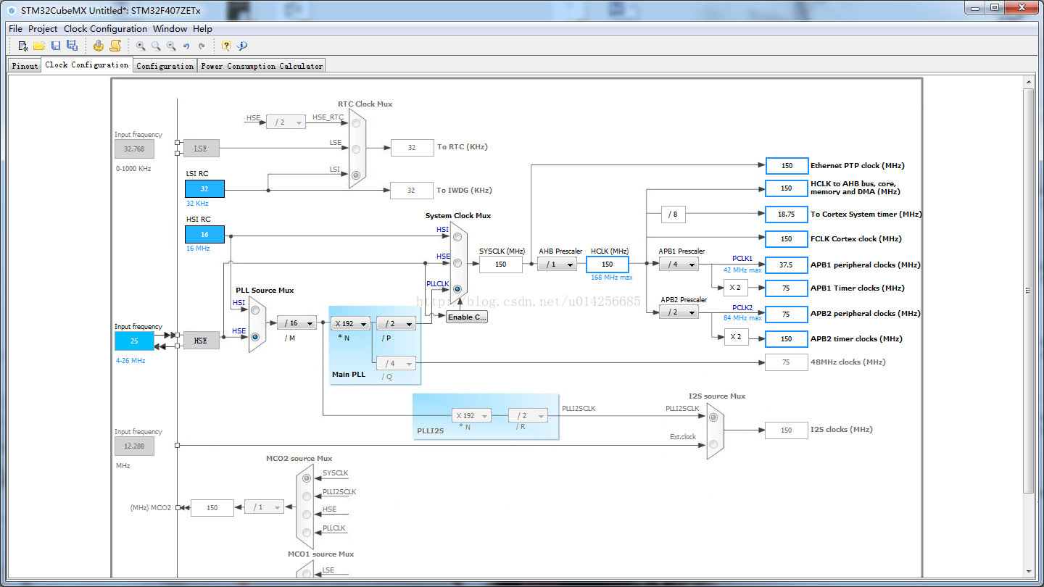
Task: Zoom out on the clock tree
Action: click(171, 46)
